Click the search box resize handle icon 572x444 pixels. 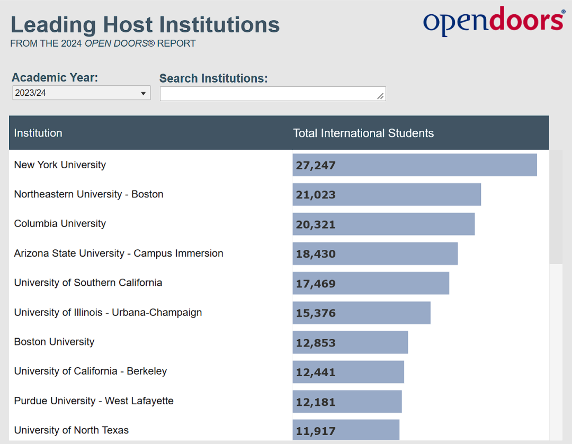(x=380, y=96)
